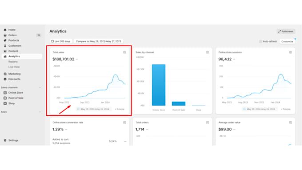Click the Point of Sale bar in chart
The image size is (302, 170).
pos(179,103)
